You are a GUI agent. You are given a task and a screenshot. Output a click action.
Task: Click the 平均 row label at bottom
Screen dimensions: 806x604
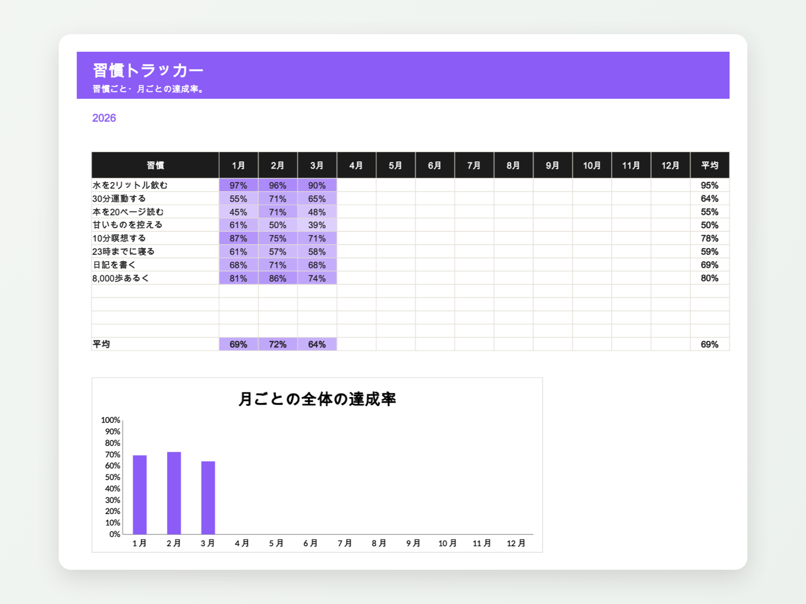click(x=155, y=344)
